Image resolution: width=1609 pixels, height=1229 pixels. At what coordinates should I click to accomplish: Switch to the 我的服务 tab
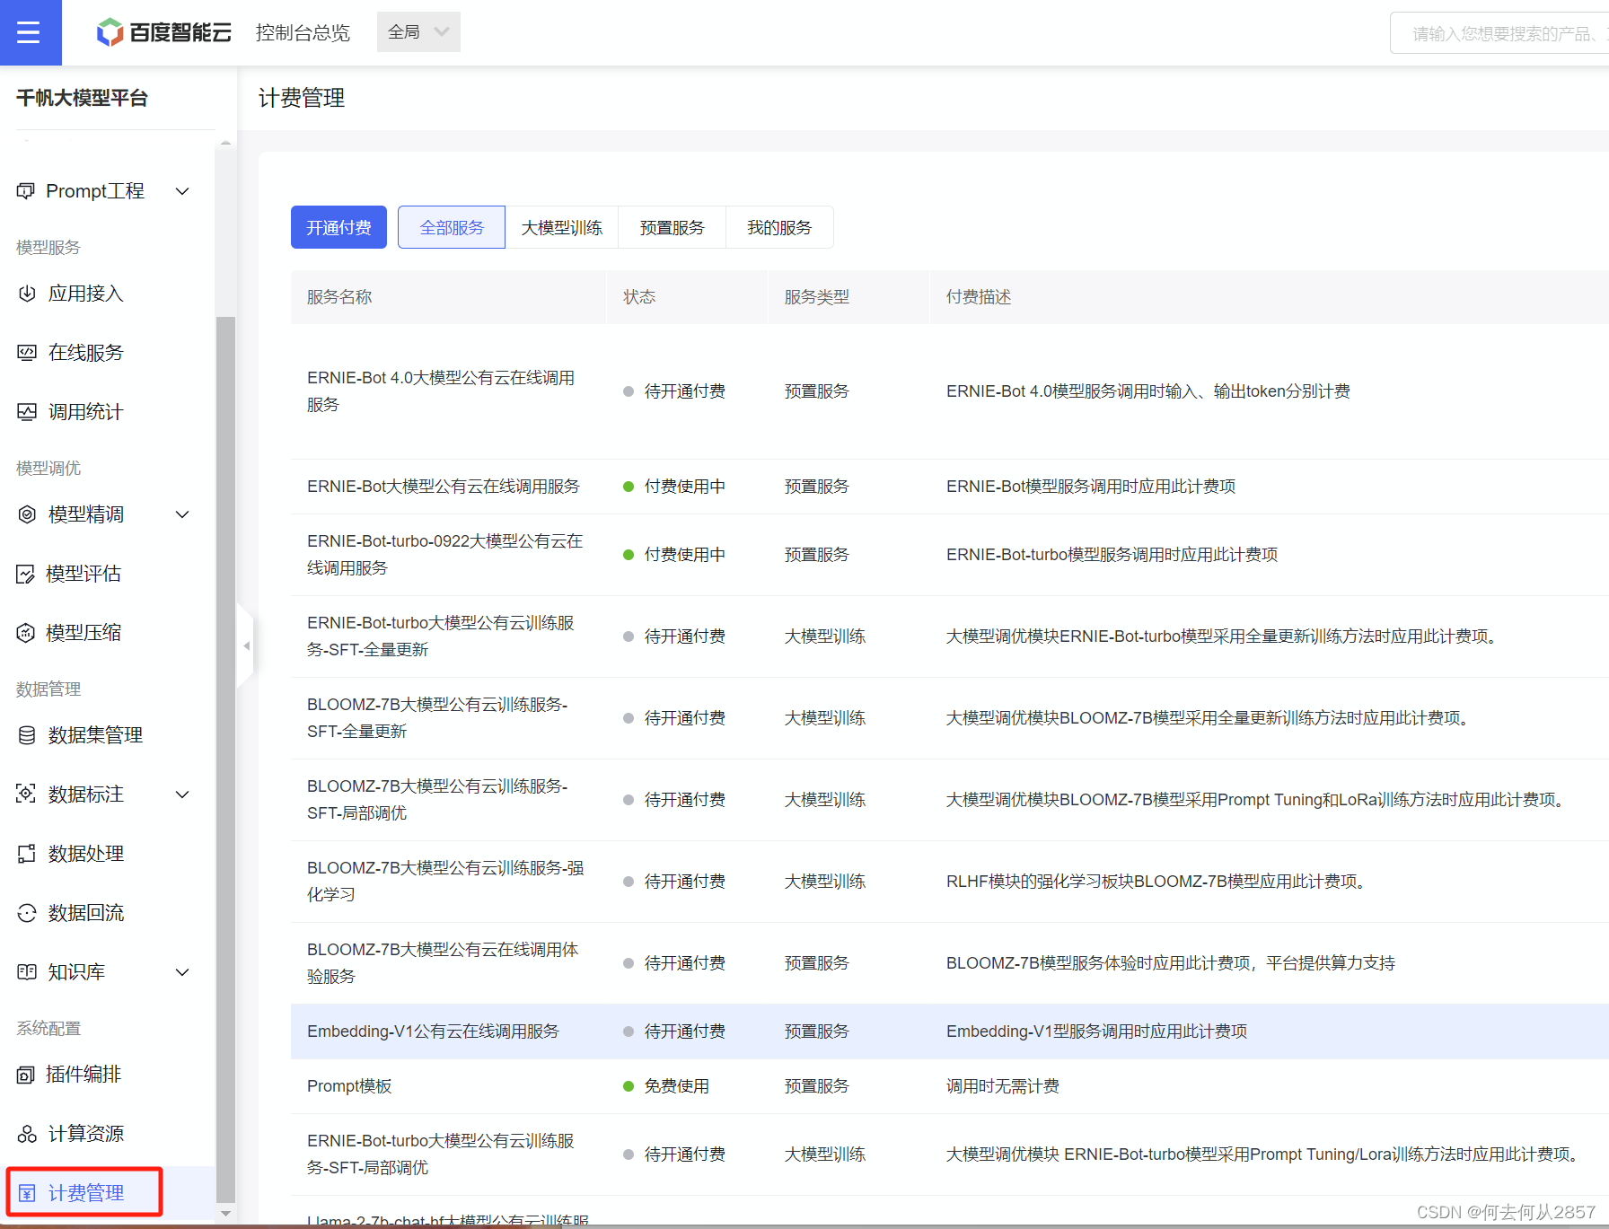point(779,227)
